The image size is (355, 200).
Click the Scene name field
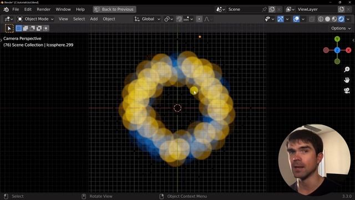[244, 9]
